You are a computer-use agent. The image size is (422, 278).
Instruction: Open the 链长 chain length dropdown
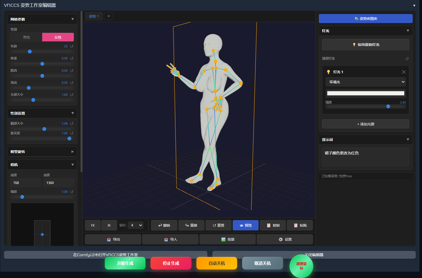coord(136,225)
